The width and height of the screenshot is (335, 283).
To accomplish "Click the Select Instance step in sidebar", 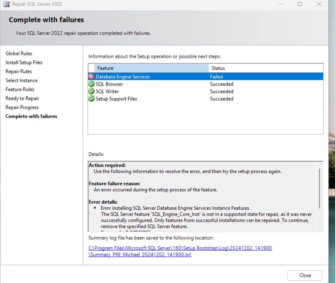I will click(x=21, y=80).
